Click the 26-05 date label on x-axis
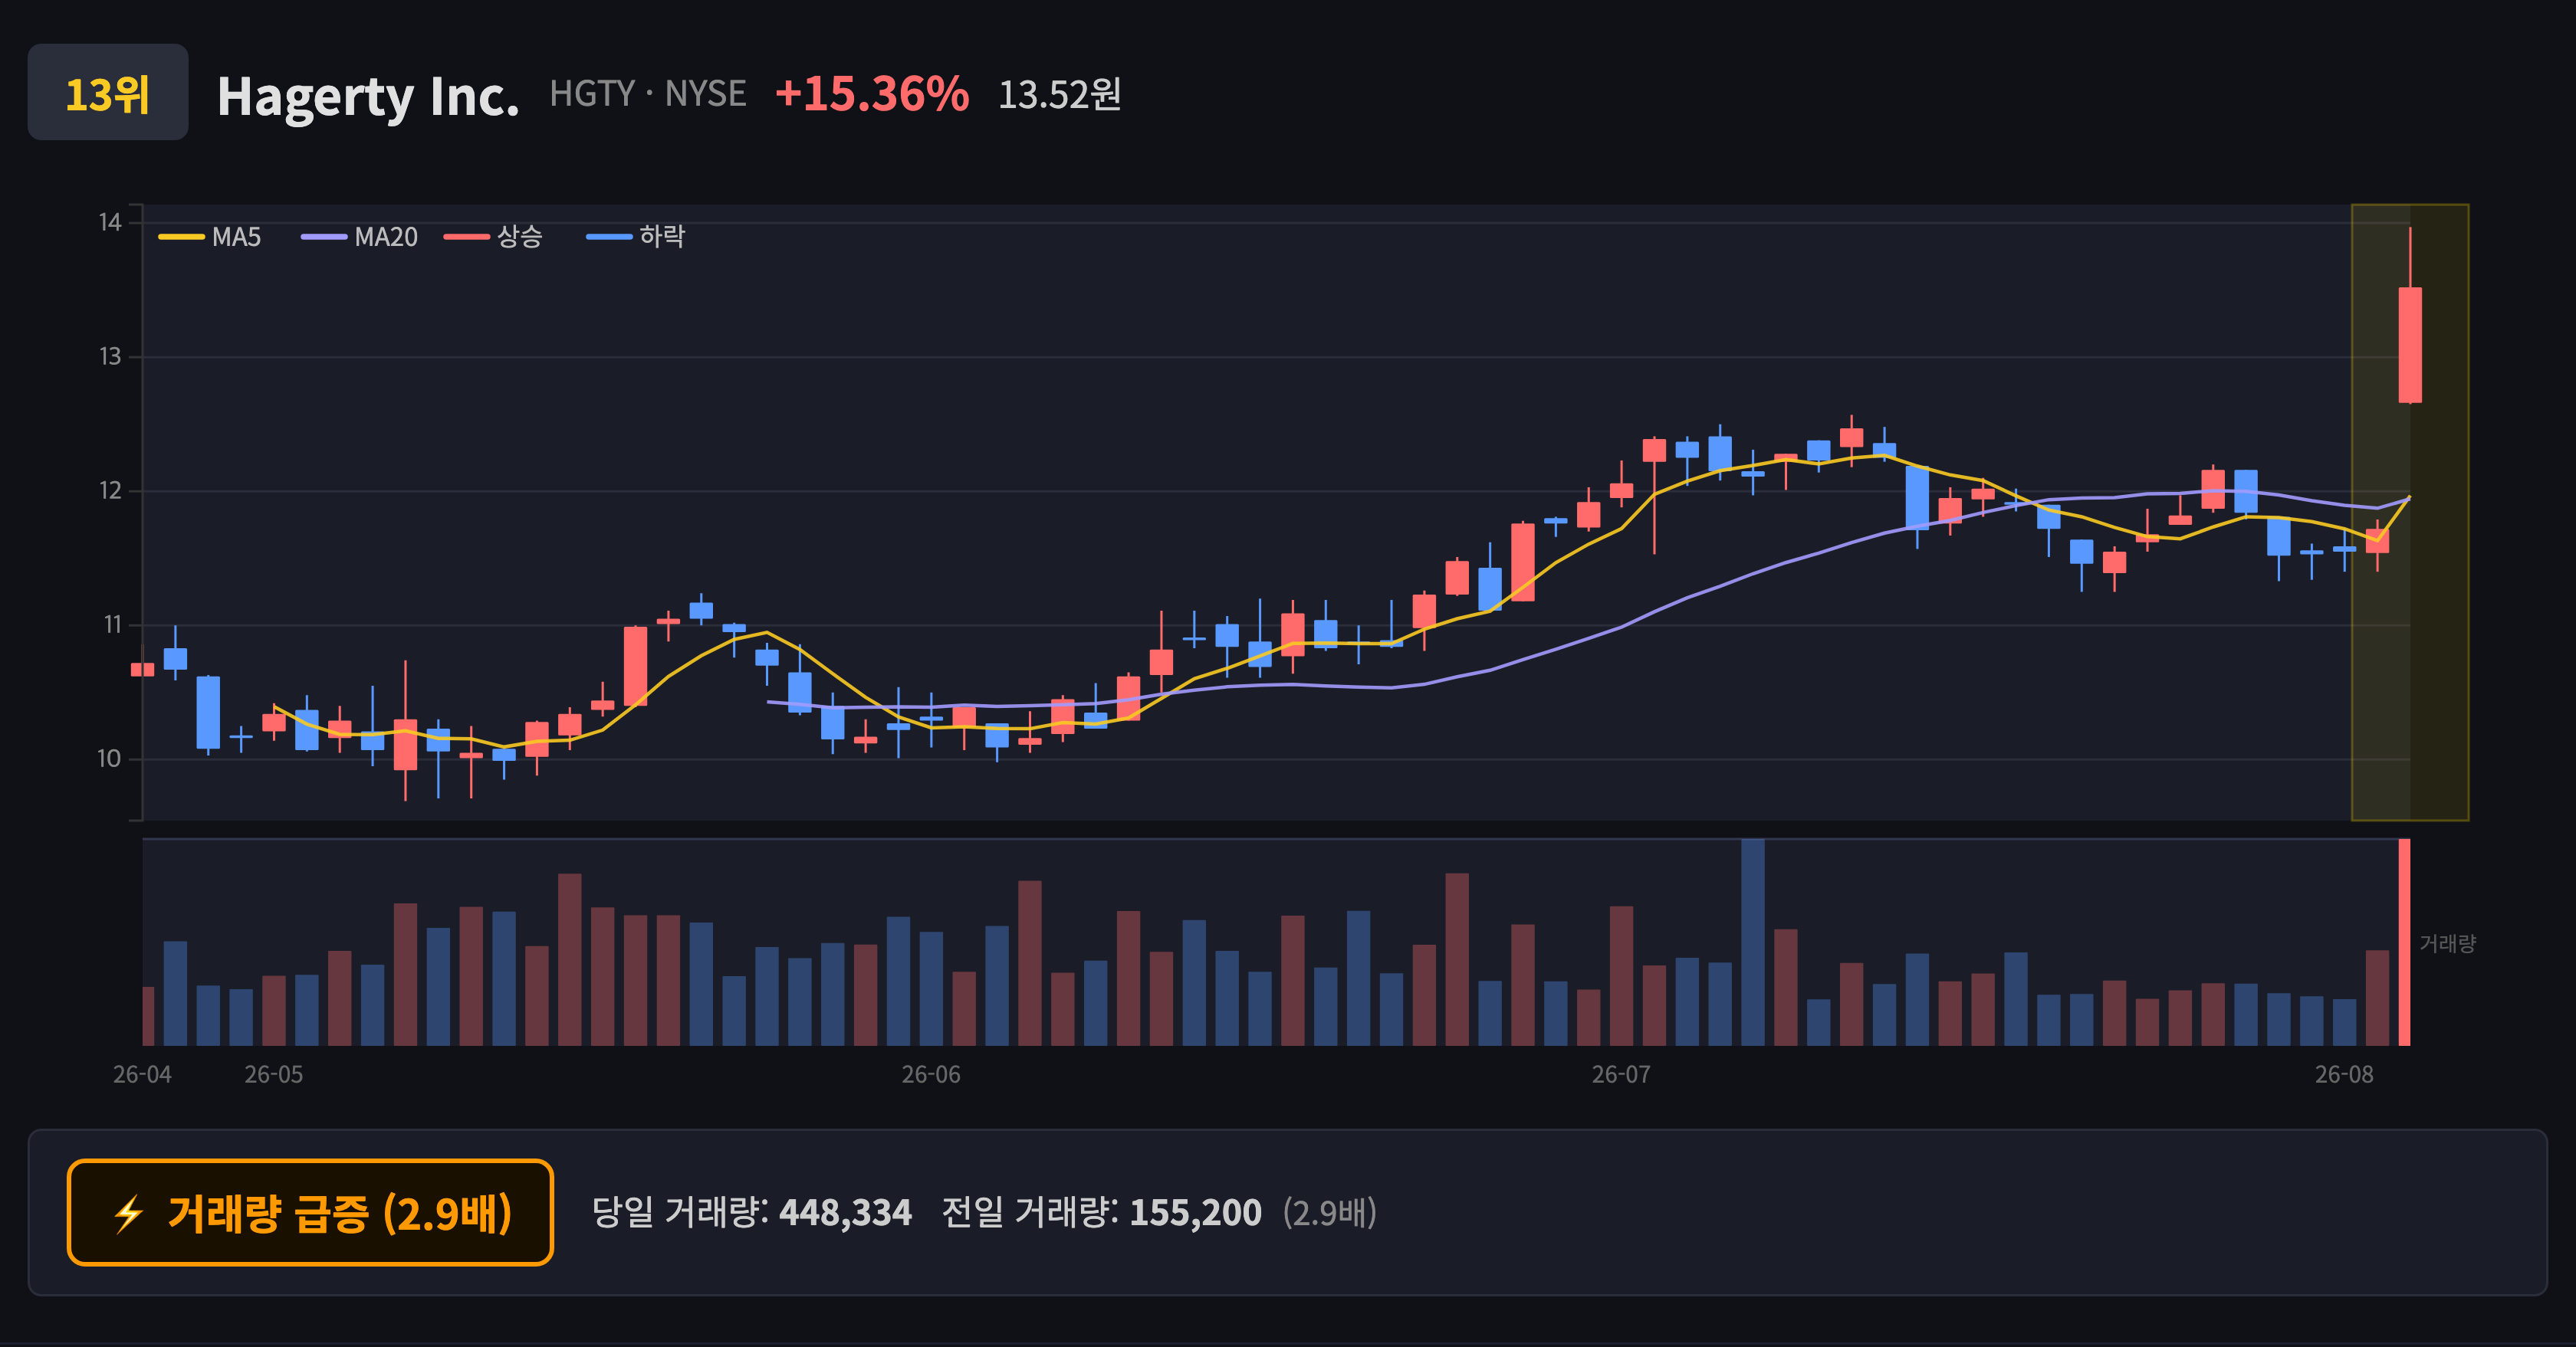This screenshot has height=1347, width=2576. (274, 1075)
